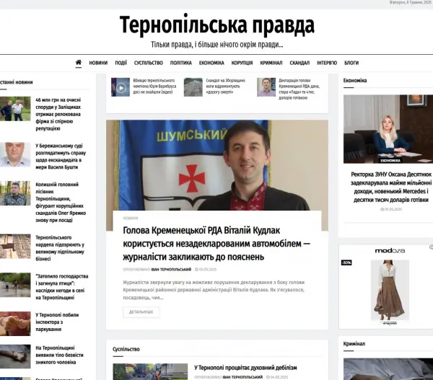Open the Інтерв'ю menu item
The image size is (433, 380).
tap(327, 63)
